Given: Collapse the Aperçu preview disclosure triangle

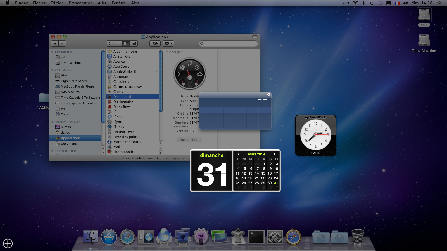Looking at the screenshot, I should [167, 52].
